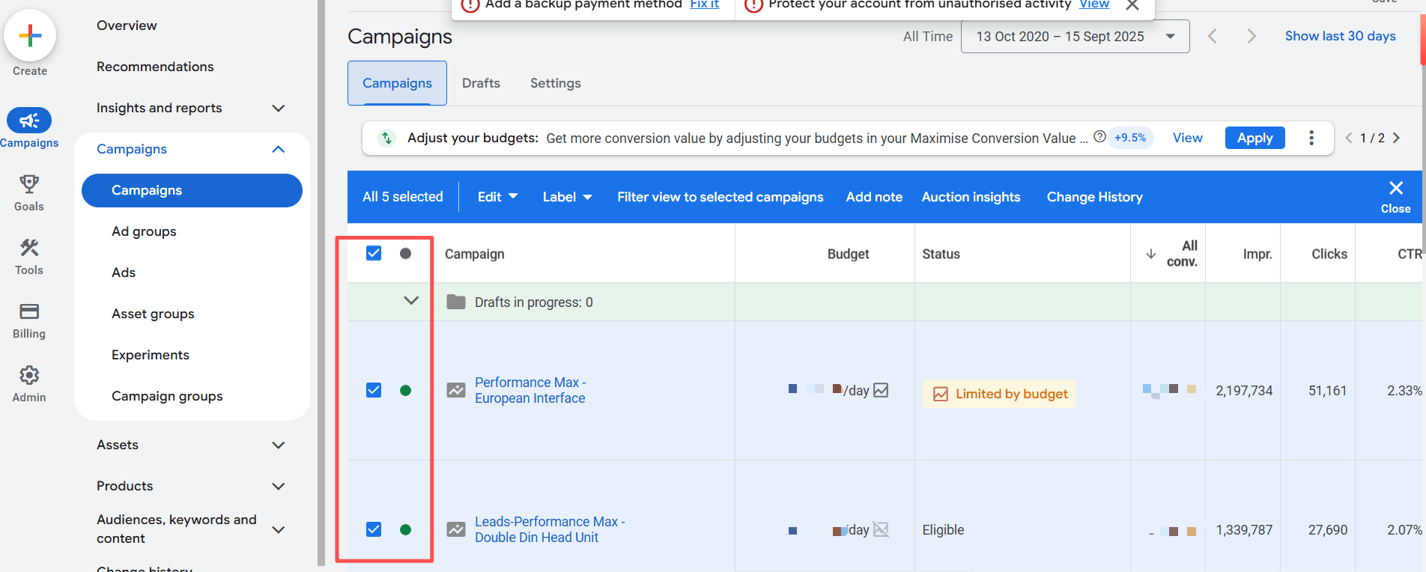
Task: Toggle select-all campaigns checkbox in header
Action: click(374, 253)
